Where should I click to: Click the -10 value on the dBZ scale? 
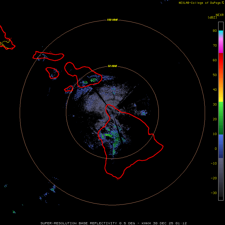[214, 163]
